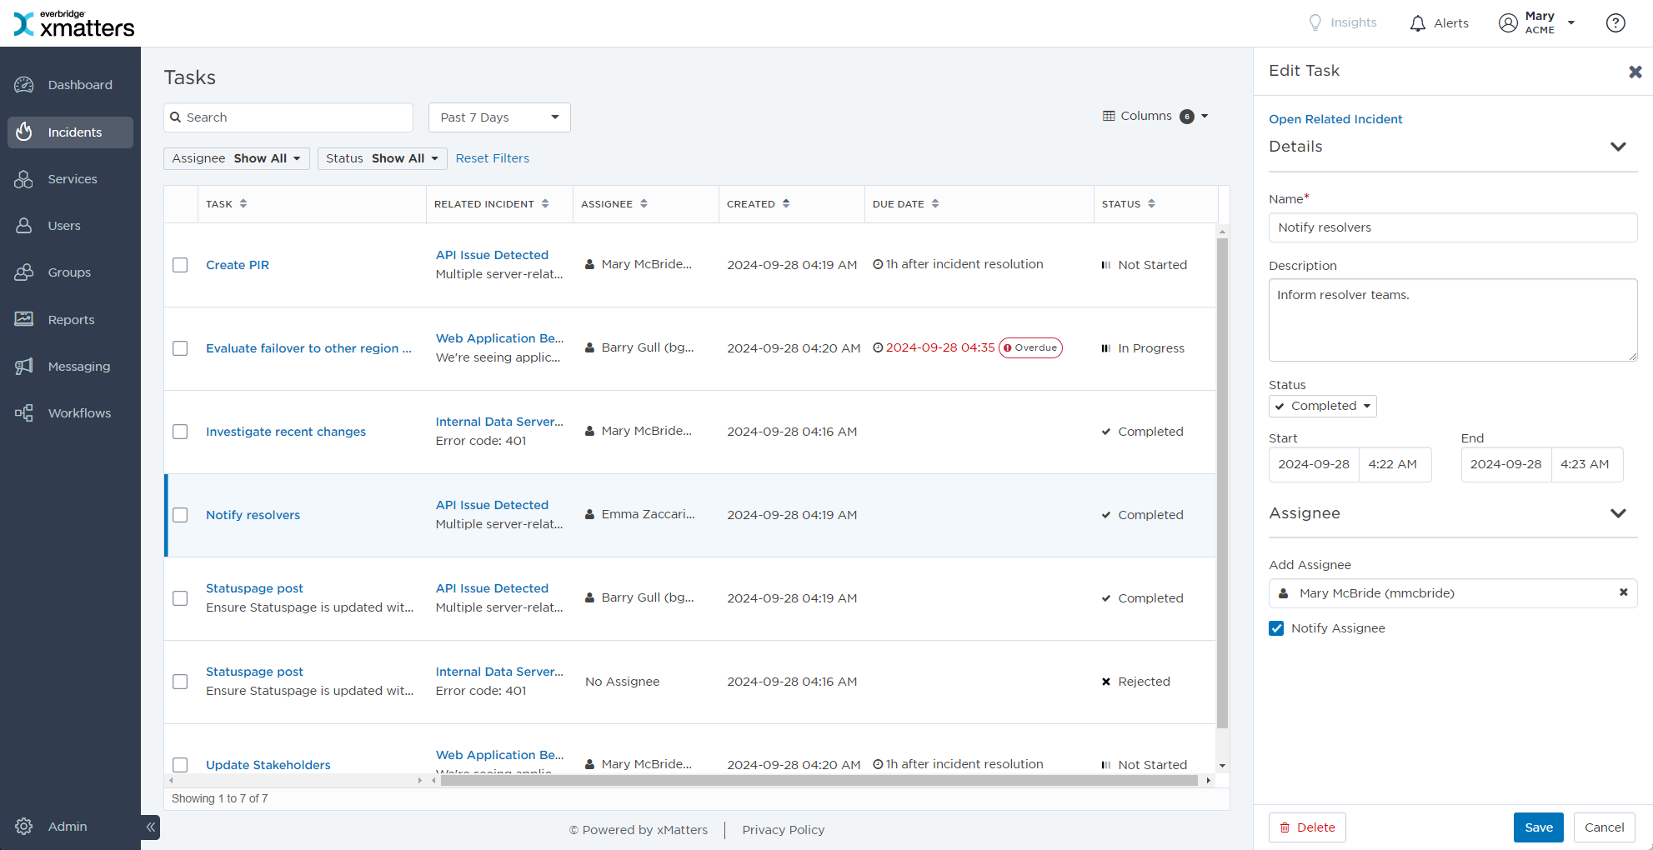Image resolution: width=1653 pixels, height=850 pixels.
Task: Open the Create PIR task
Action: 238,265
